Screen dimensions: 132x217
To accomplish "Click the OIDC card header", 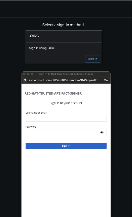I will coord(64,36).
